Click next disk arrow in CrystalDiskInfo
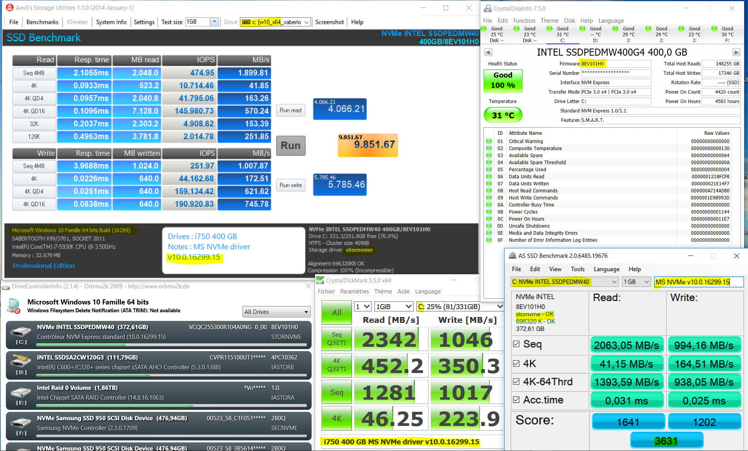This screenshot has width=748, height=451. 736,52
